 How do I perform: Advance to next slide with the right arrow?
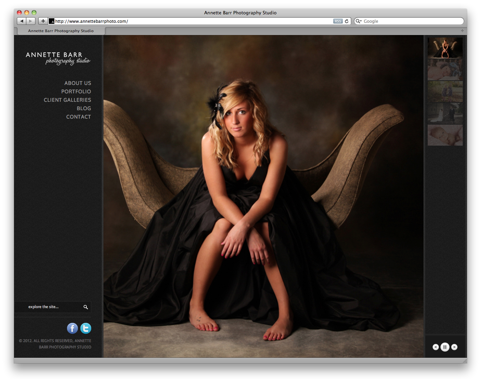[454, 347]
